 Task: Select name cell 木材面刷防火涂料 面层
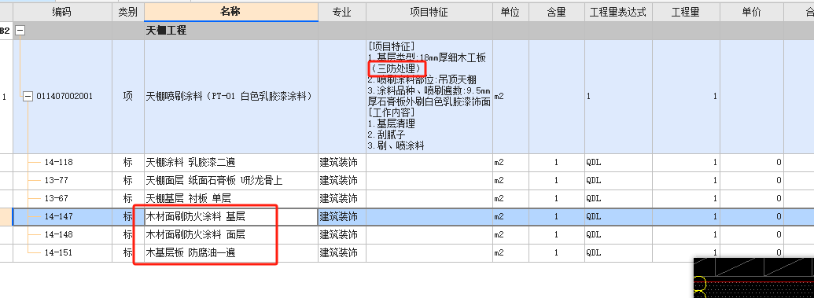coord(231,234)
